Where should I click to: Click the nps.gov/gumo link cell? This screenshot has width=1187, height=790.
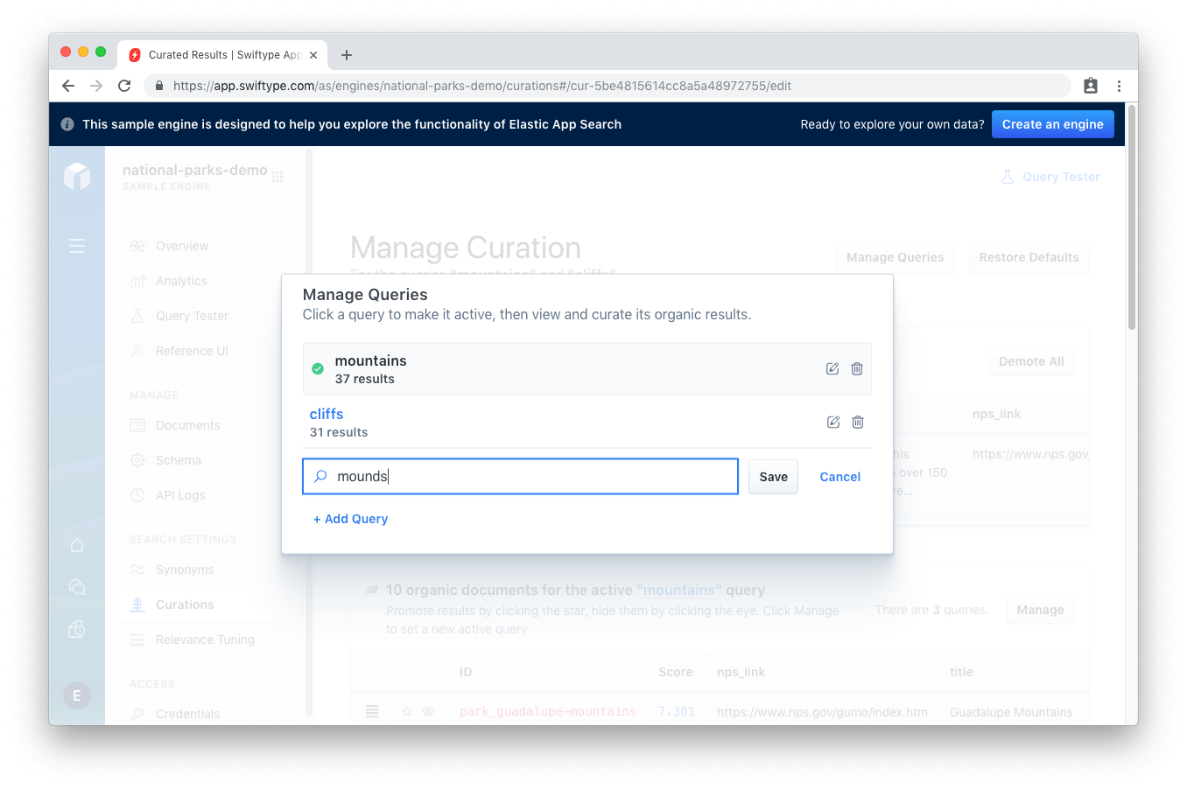coord(822,712)
